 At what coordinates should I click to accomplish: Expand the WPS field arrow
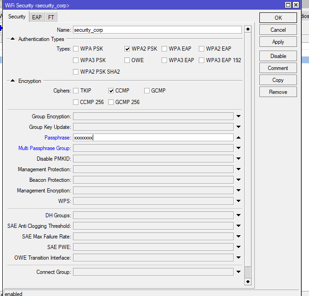[x=238, y=201]
